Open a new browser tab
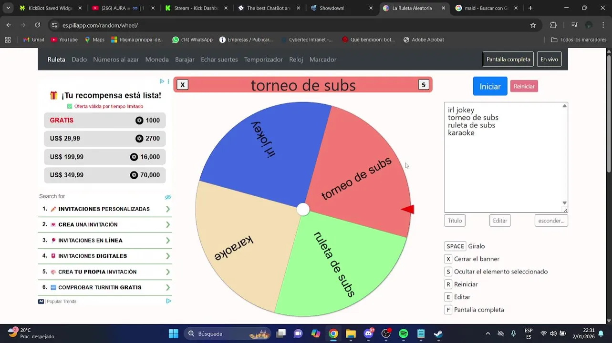 pos(530,8)
